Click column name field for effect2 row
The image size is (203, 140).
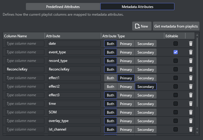point(25,87)
